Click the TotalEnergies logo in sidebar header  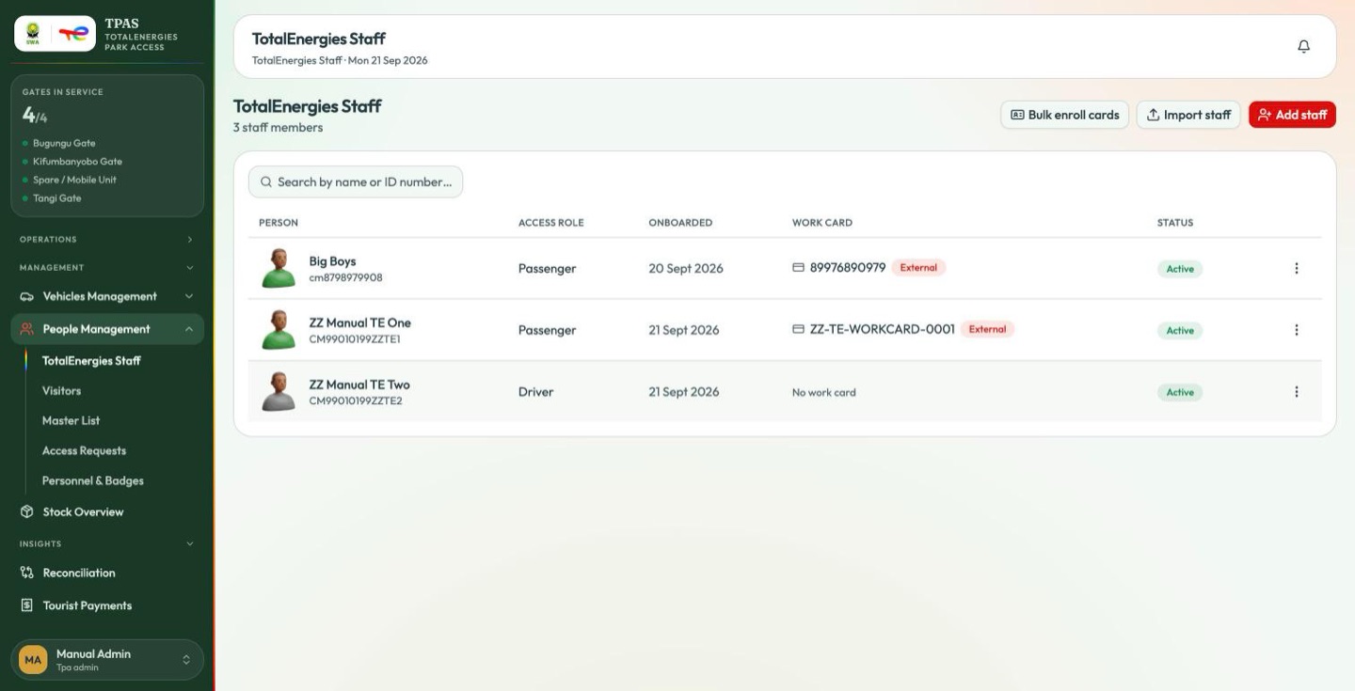point(74,33)
